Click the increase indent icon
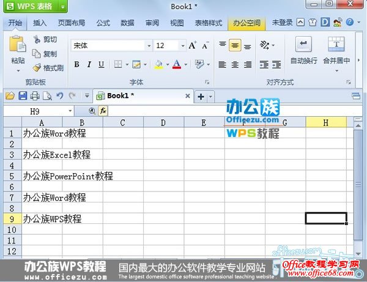This screenshot has width=367, height=282. click(x=276, y=64)
